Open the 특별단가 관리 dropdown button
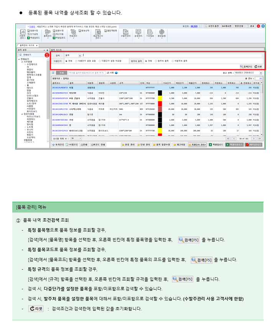Screen dimensions: 276x323 pos(197,145)
